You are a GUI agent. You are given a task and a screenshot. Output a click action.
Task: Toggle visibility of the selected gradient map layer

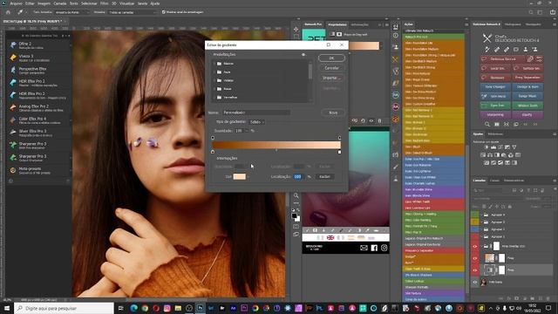475,270
